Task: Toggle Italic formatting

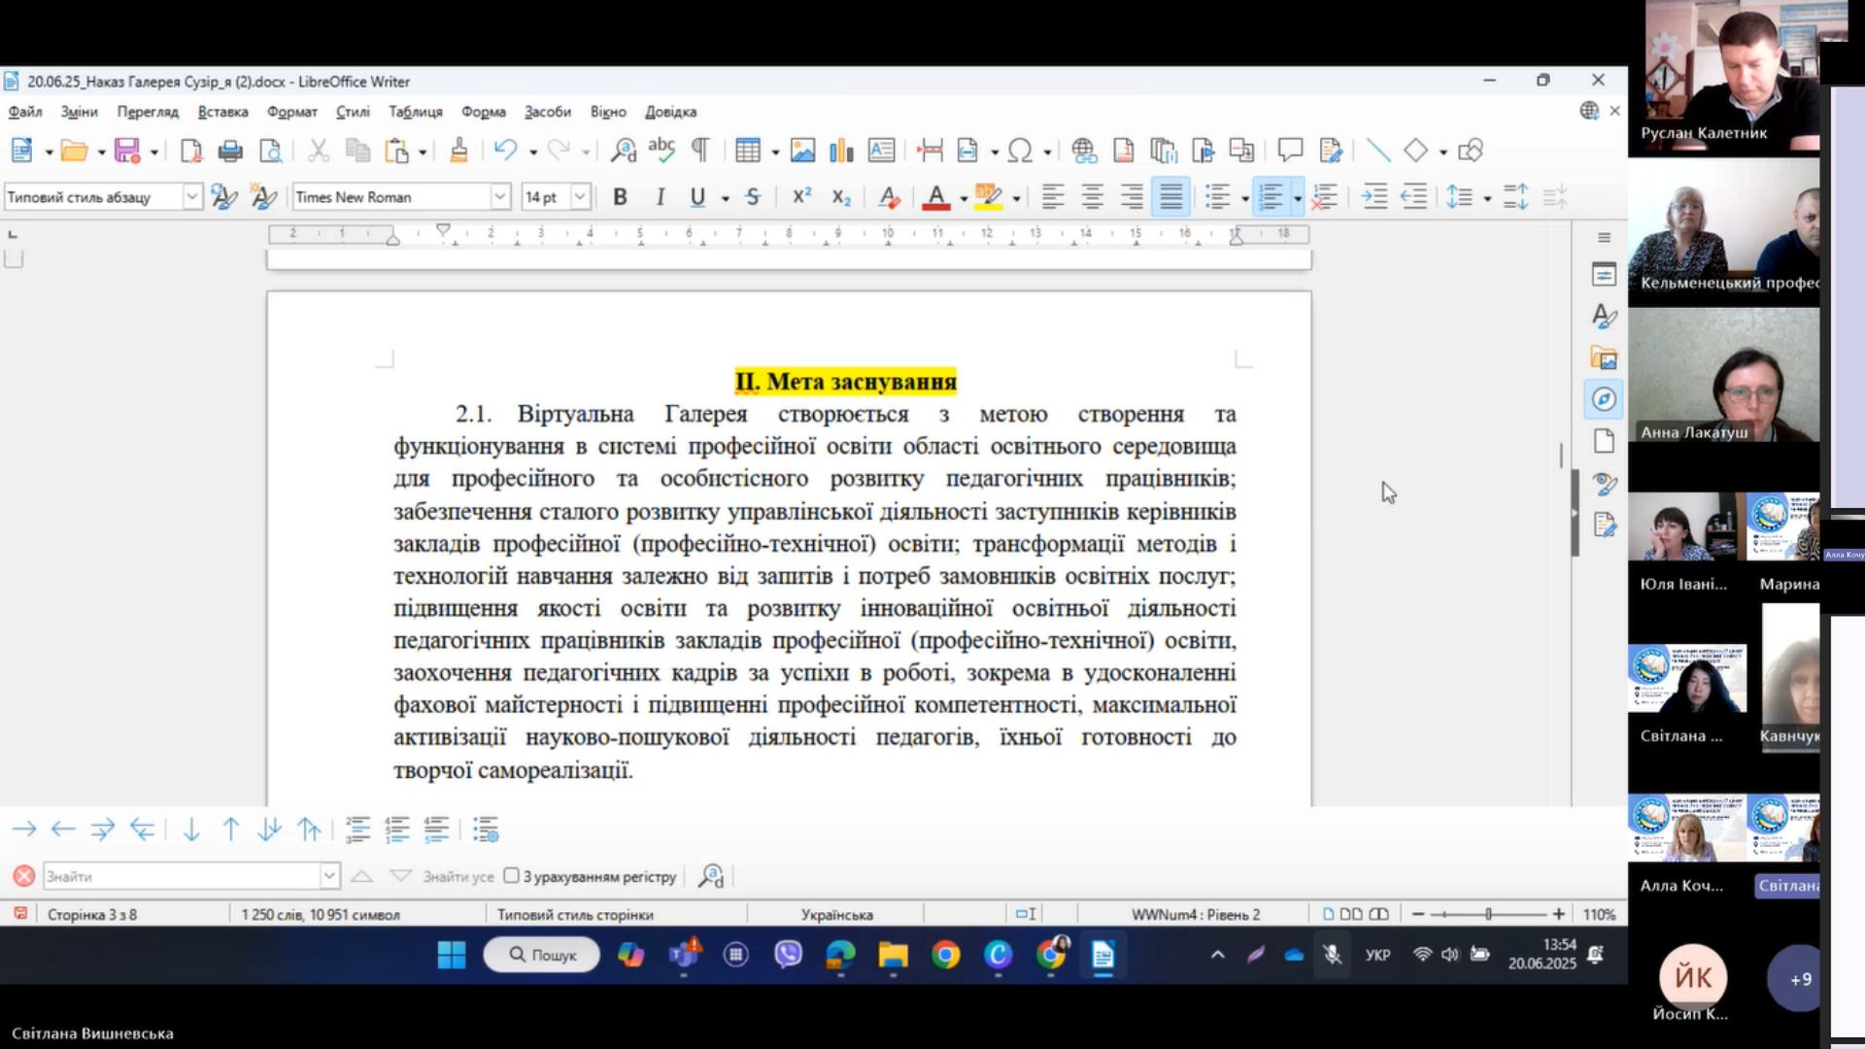Action: (x=660, y=197)
